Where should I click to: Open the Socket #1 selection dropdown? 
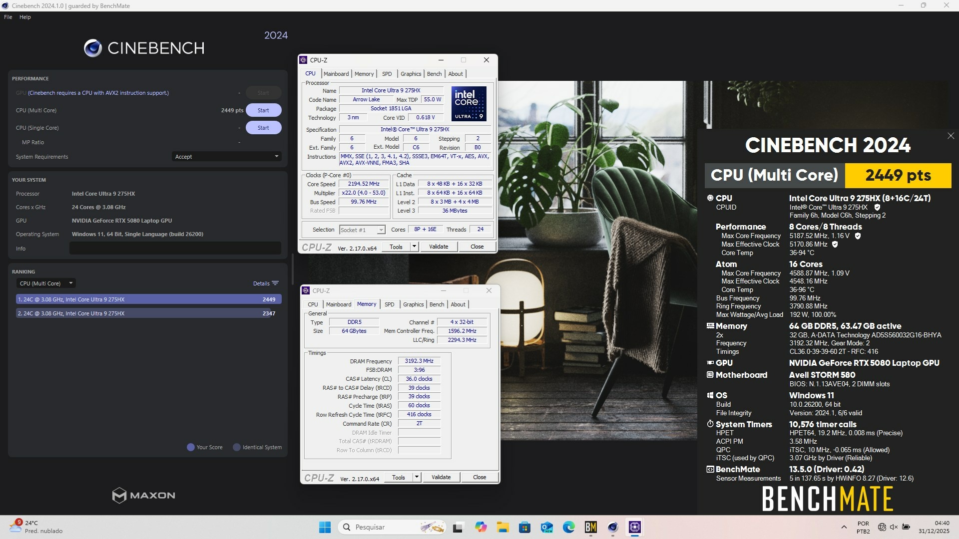(x=362, y=230)
